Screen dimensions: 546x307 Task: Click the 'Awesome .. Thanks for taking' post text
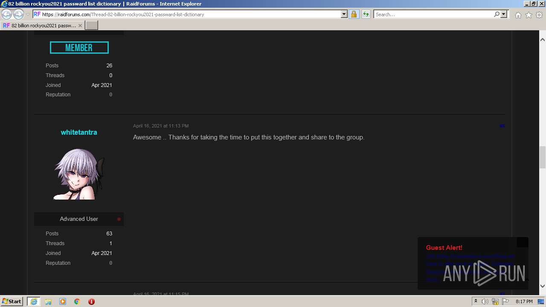tap(249, 137)
